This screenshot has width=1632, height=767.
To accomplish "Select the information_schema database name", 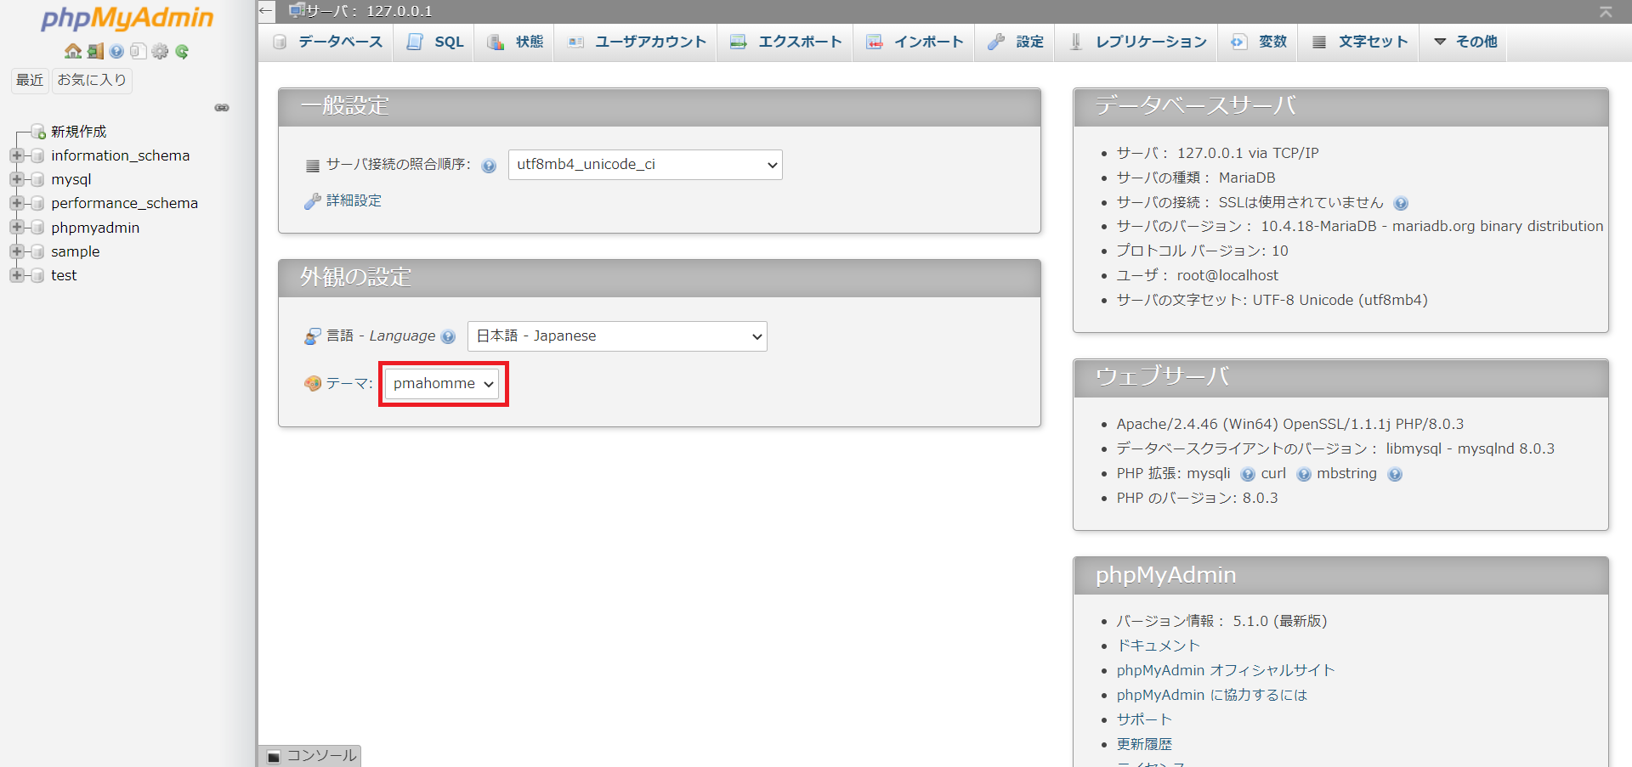I will (121, 155).
